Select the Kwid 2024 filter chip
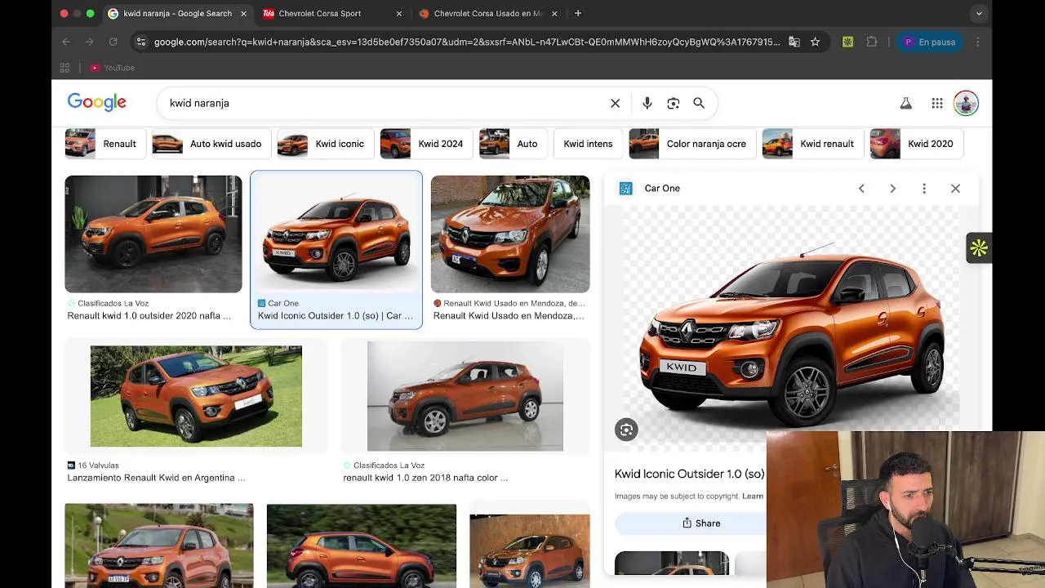The image size is (1045, 588). click(x=427, y=144)
